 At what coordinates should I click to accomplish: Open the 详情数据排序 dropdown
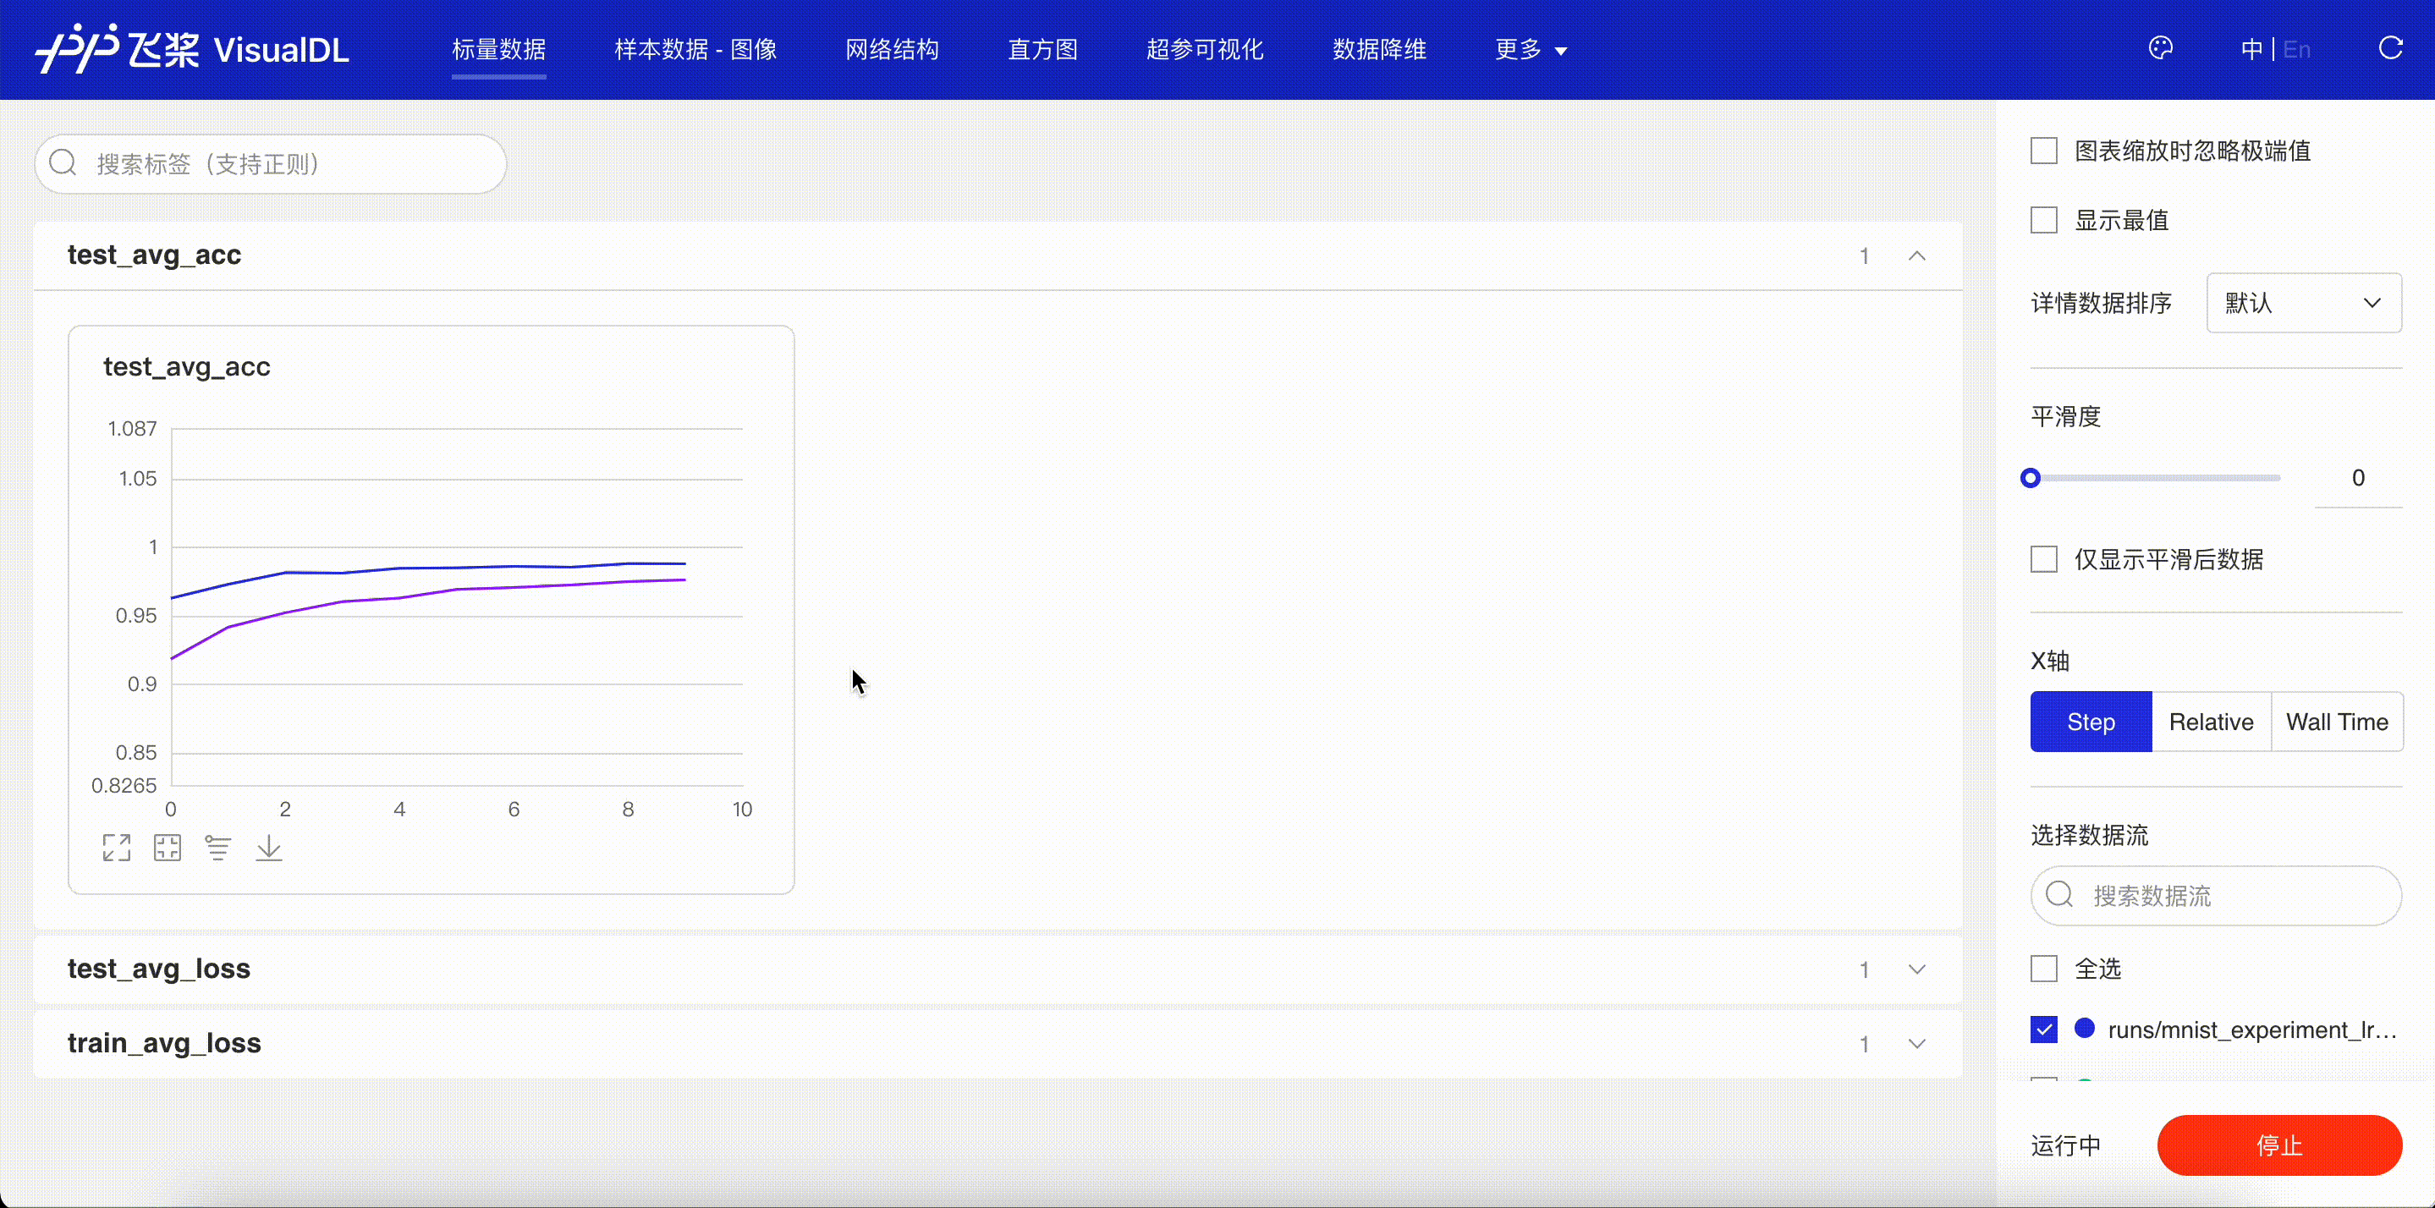point(2303,303)
